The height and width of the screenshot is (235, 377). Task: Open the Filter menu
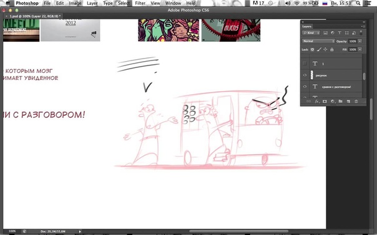click(140, 3)
